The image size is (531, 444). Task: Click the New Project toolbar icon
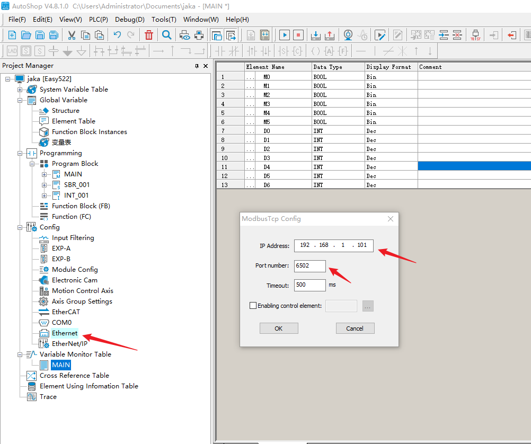pyautogui.click(x=12, y=35)
